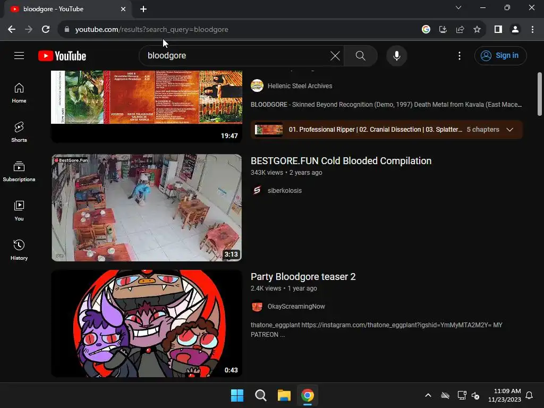Click the Hellenic Steel Archives avatar
Image resolution: width=544 pixels, height=408 pixels.
tap(257, 86)
